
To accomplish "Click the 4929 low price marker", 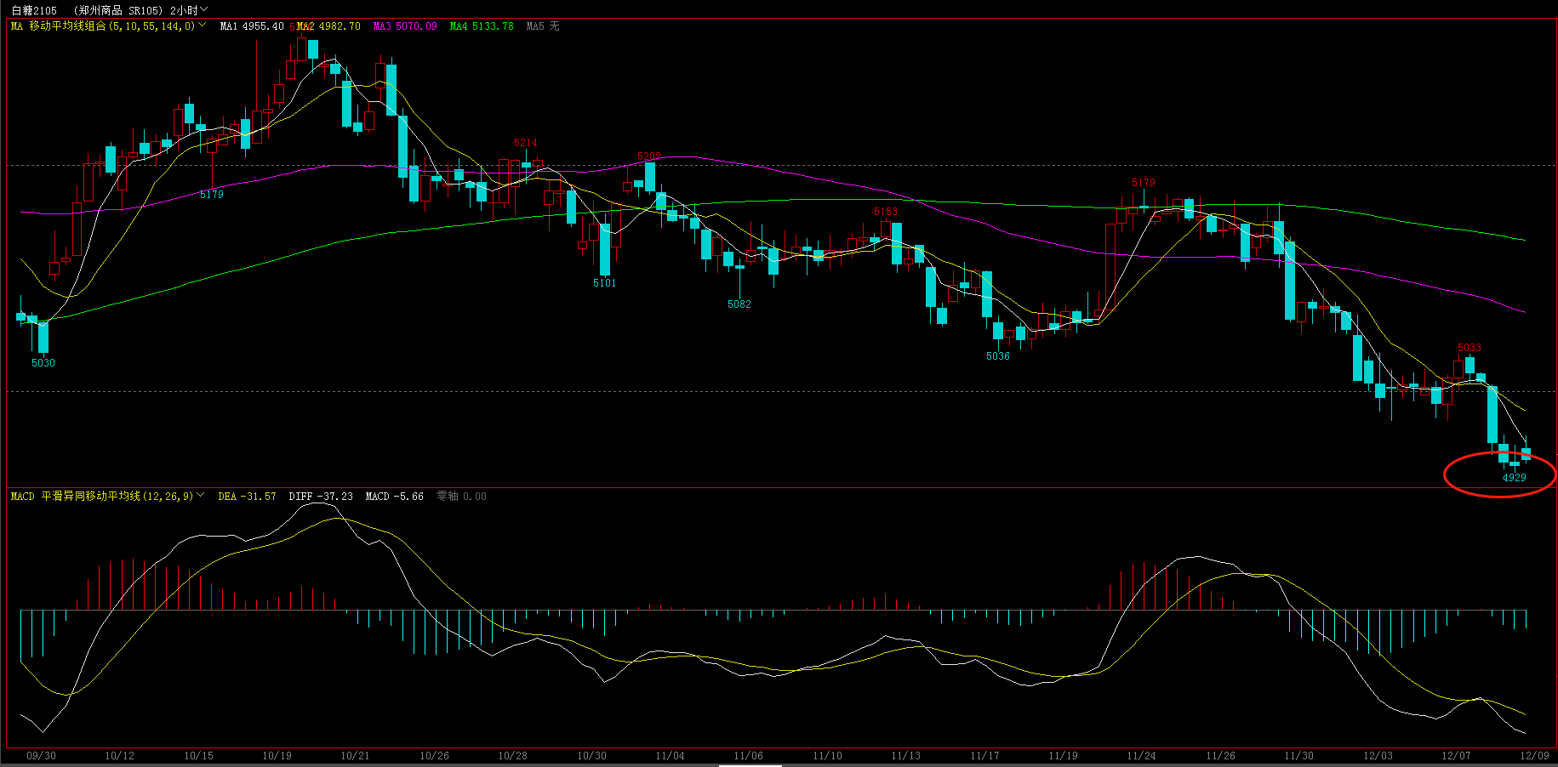I will (x=1514, y=478).
